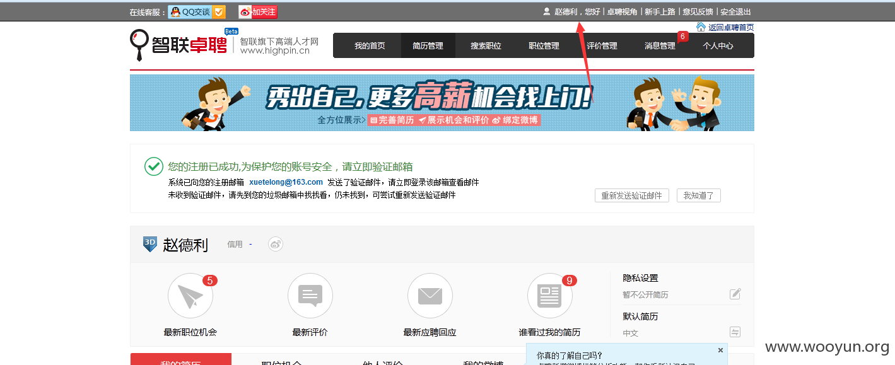This screenshot has width=895, height=365.
Task: Click the 最新职位机会 label
Action: tap(190, 332)
